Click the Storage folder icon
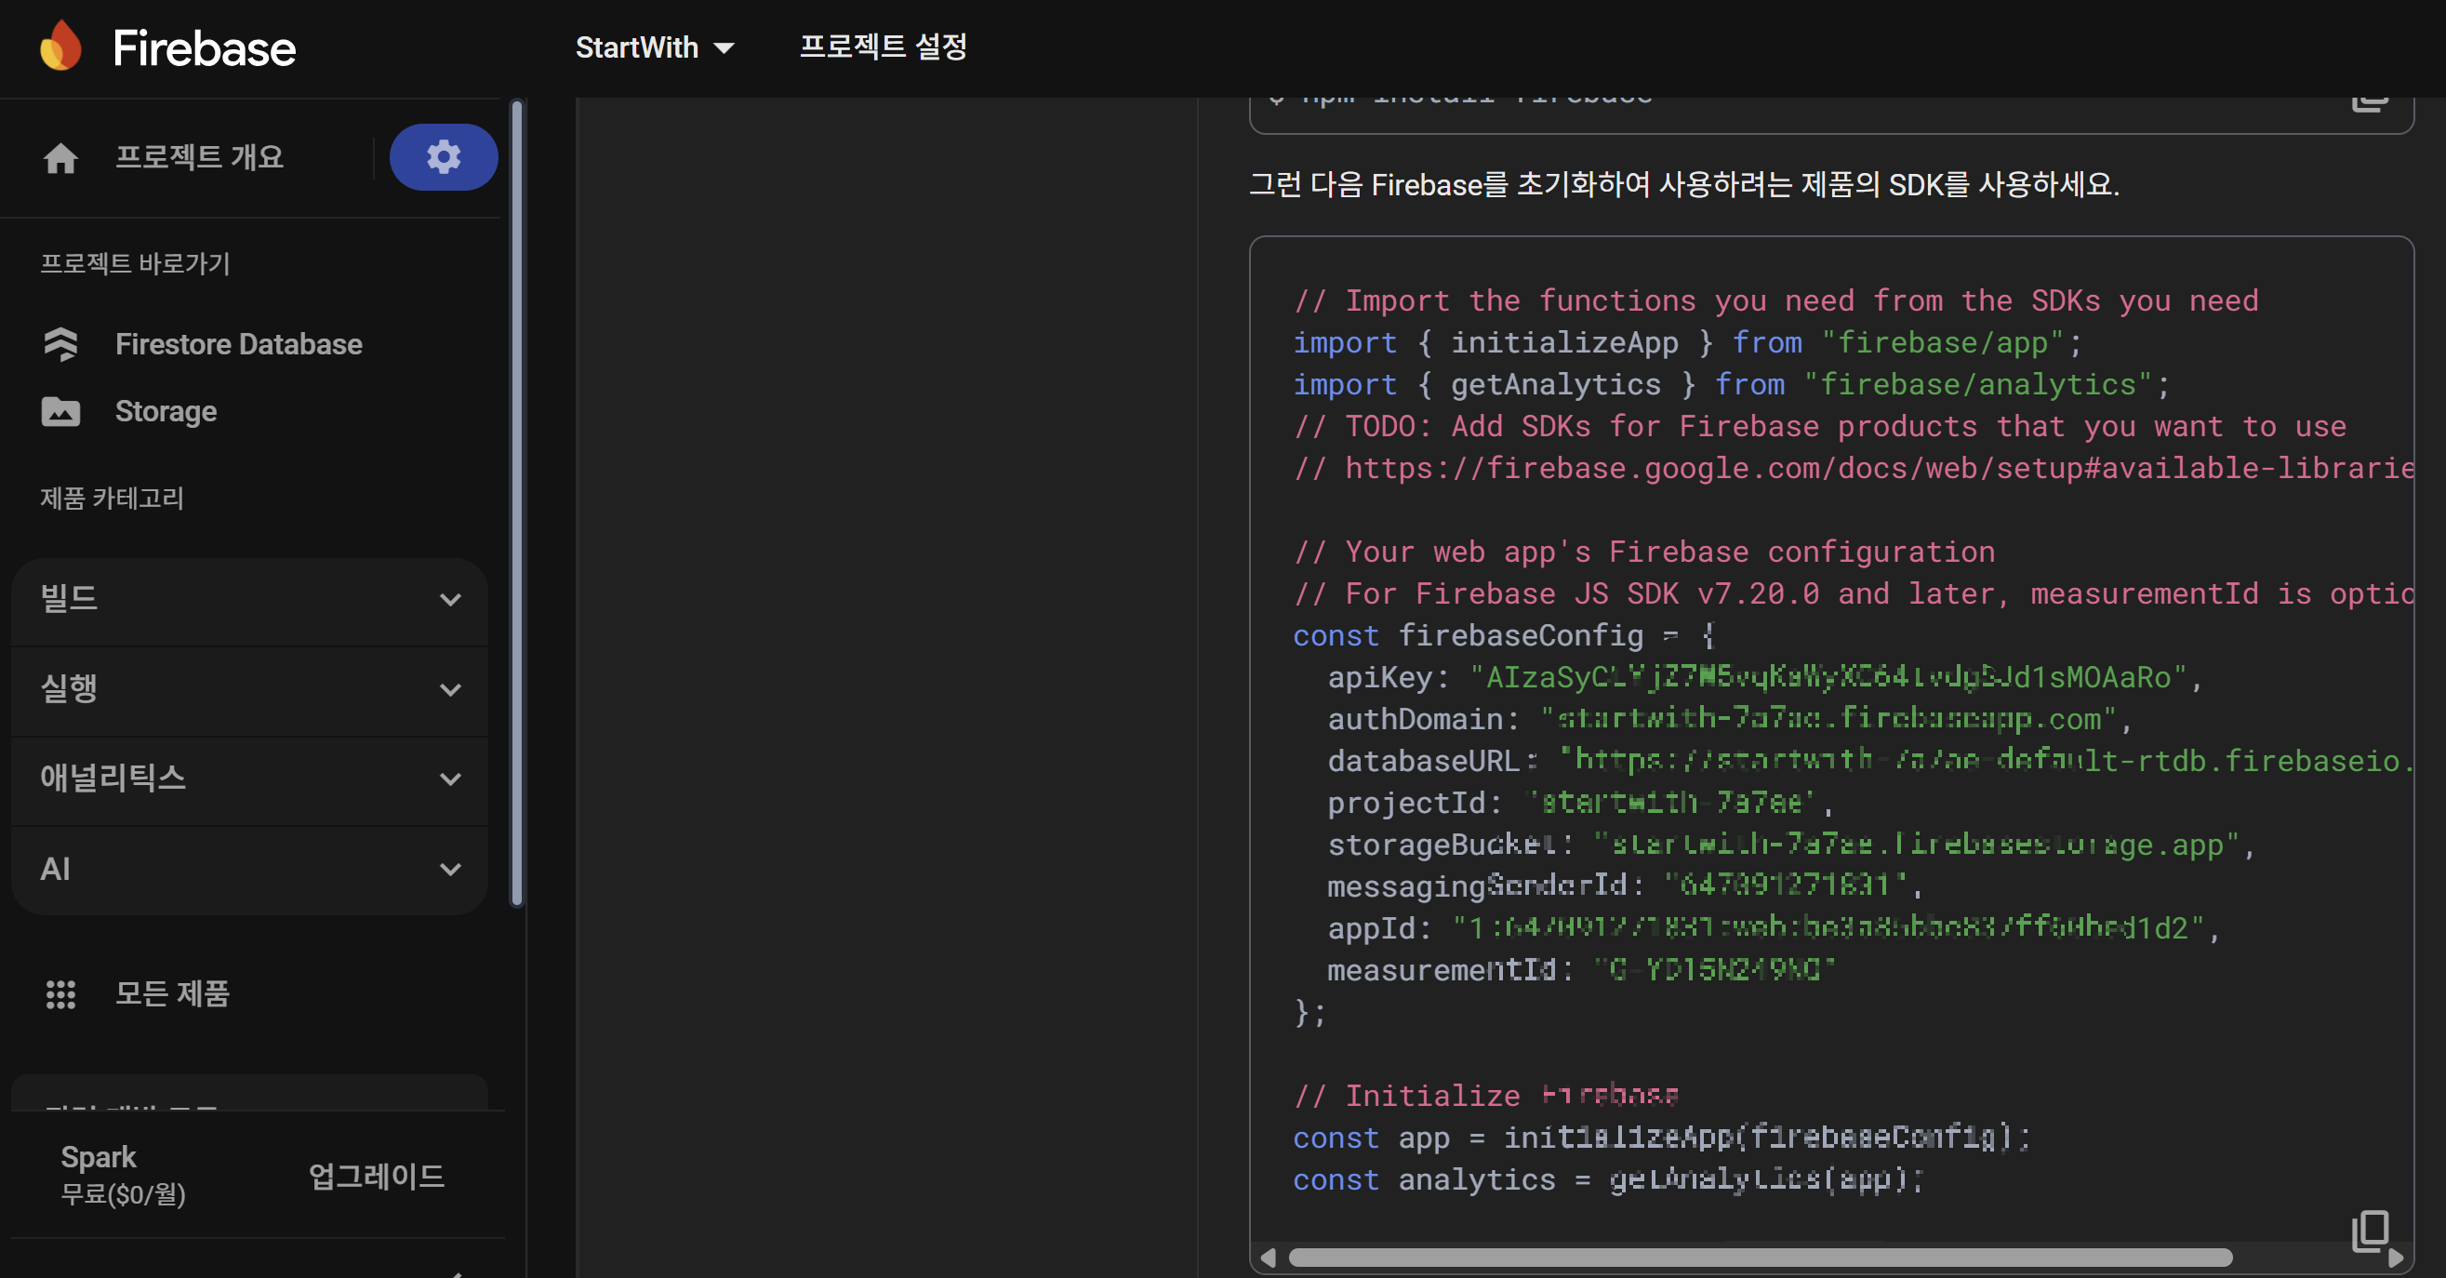Screen dimensions: 2446x1278 click(60, 411)
